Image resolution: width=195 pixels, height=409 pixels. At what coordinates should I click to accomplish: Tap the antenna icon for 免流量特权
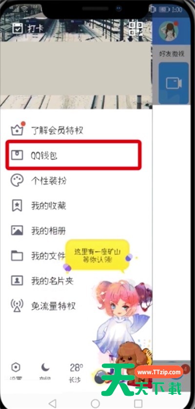click(x=17, y=306)
